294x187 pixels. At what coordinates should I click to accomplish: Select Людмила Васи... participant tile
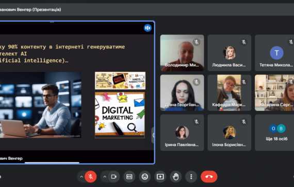pyautogui.click(x=230, y=53)
